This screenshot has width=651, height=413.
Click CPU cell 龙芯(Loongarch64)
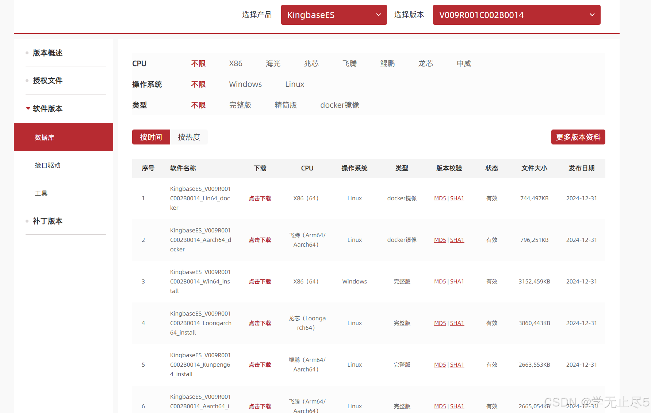tap(307, 323)
